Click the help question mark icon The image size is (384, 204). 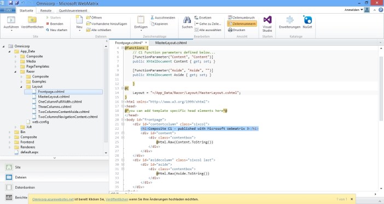pyautogui.click(x=381, y=10)
